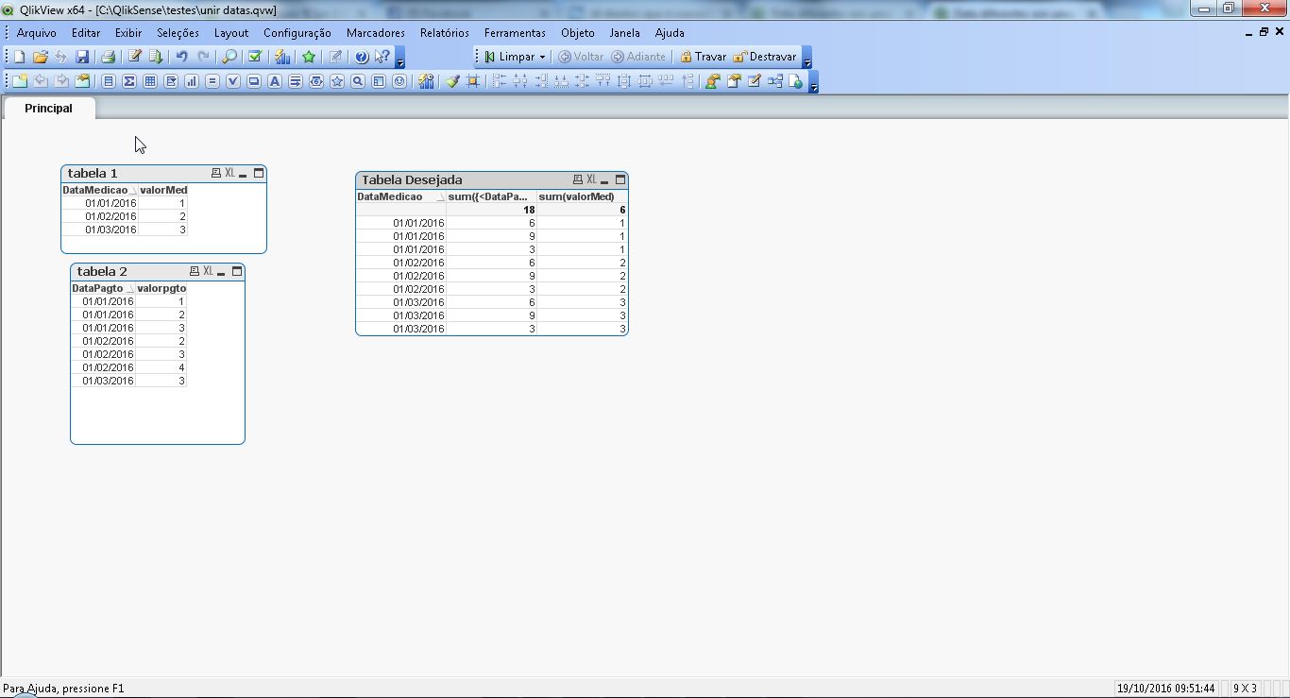Save the document with floppy icon
Screen dimensions: 1290x698
point(82,57)
